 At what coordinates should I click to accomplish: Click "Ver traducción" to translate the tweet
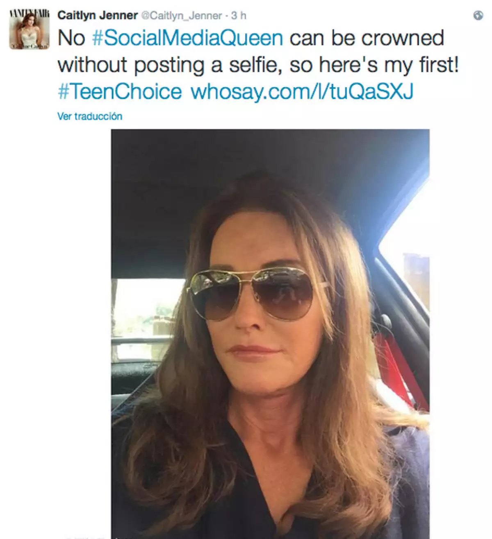90,116
